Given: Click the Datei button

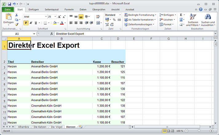Looking at the screenshot, I should click(8, 10).
